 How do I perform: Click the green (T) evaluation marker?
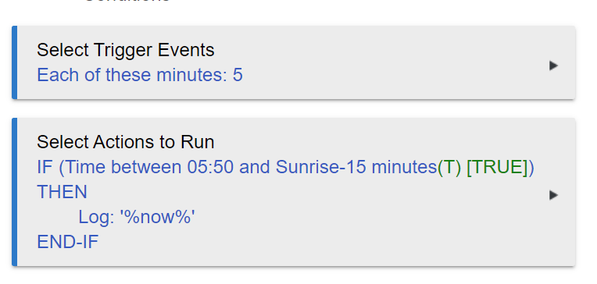(x=449, y=167)
